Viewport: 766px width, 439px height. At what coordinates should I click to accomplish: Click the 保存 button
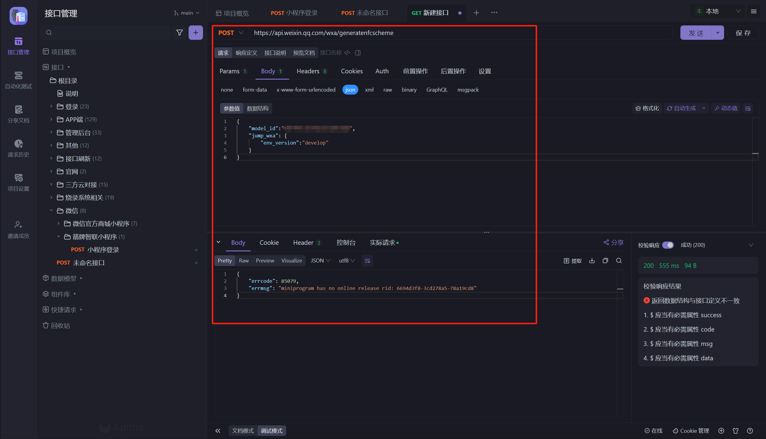(743, 33)
